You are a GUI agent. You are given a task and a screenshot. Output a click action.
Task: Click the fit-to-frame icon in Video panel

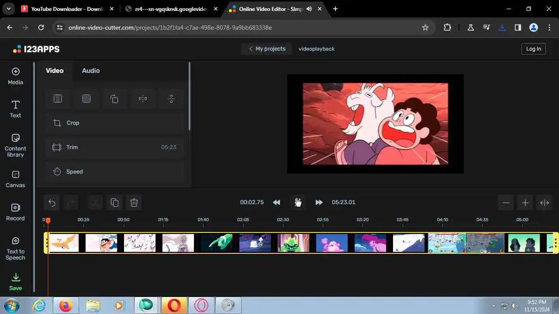pyautogui.click(x=58, y=99)
